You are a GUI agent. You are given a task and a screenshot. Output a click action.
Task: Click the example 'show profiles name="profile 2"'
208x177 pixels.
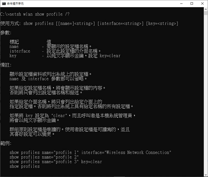[x=44, y=157]
